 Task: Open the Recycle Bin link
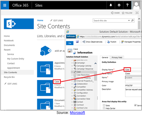pos(9,77)
